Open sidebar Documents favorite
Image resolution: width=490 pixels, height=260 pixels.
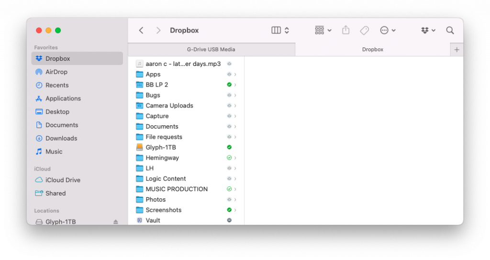click(x=77, y=125)
